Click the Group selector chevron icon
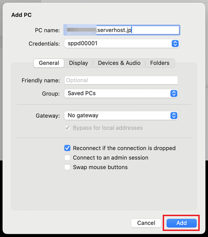Viewport: 208px width, 237px height. click(174, 93)
